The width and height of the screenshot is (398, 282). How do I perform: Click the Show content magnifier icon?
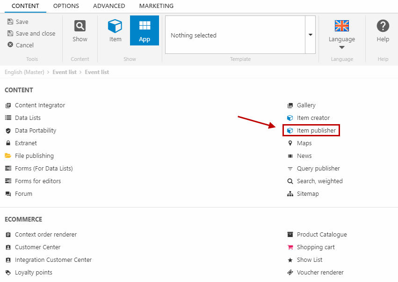[80, 26]
